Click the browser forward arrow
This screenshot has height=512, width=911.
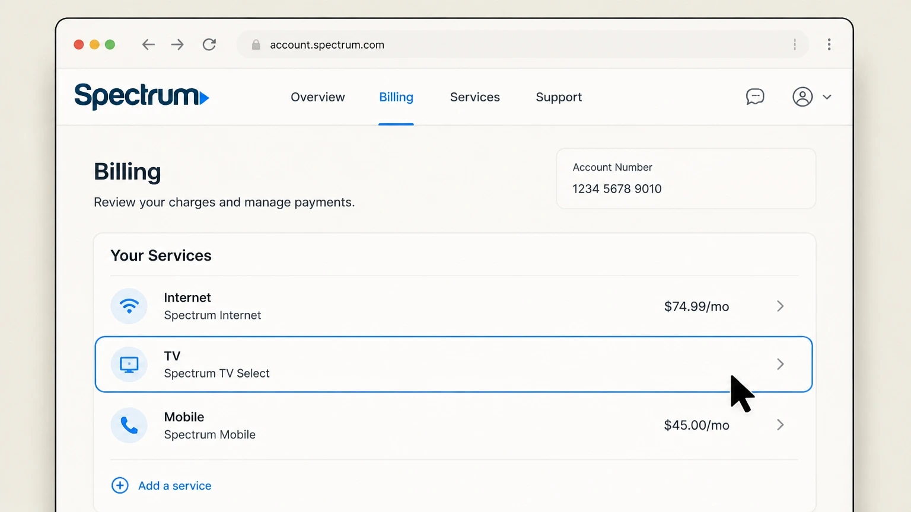coord(177,44)
